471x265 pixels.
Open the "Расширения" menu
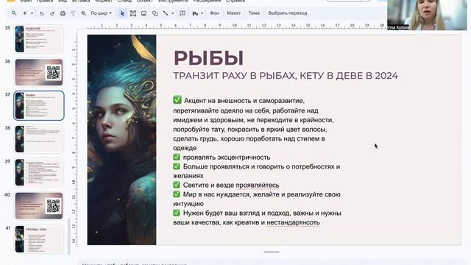[207, 1]
